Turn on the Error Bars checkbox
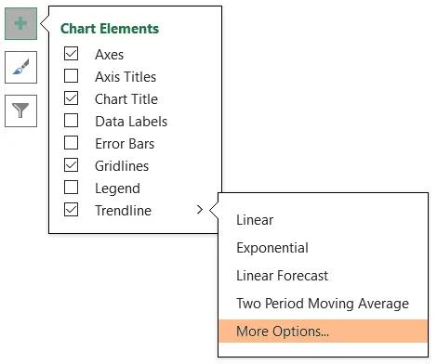 (71, 143)
